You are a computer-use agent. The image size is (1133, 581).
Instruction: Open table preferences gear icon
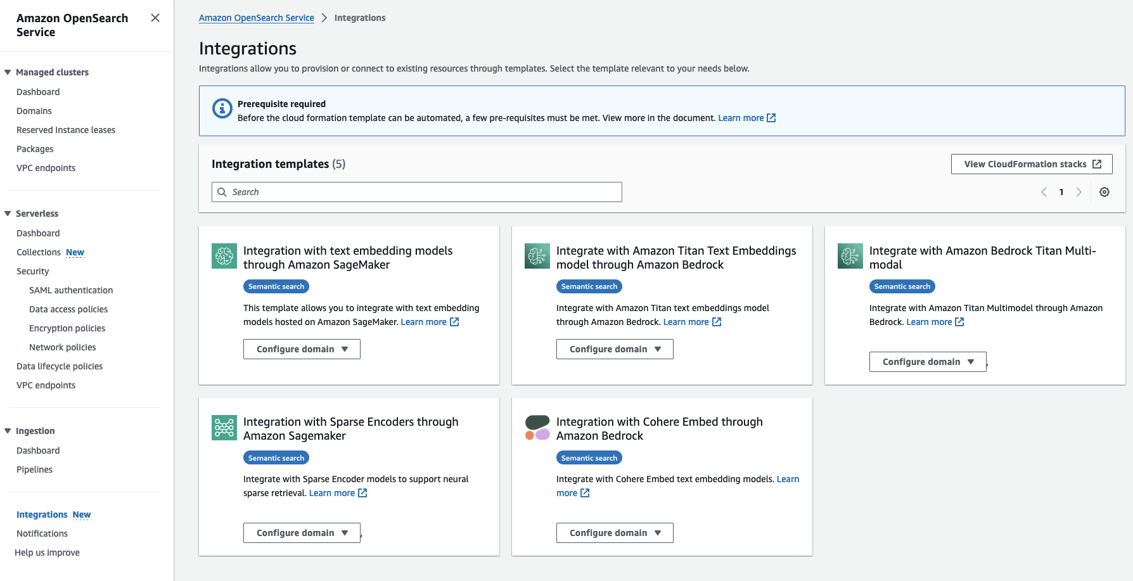[1104, 192]
